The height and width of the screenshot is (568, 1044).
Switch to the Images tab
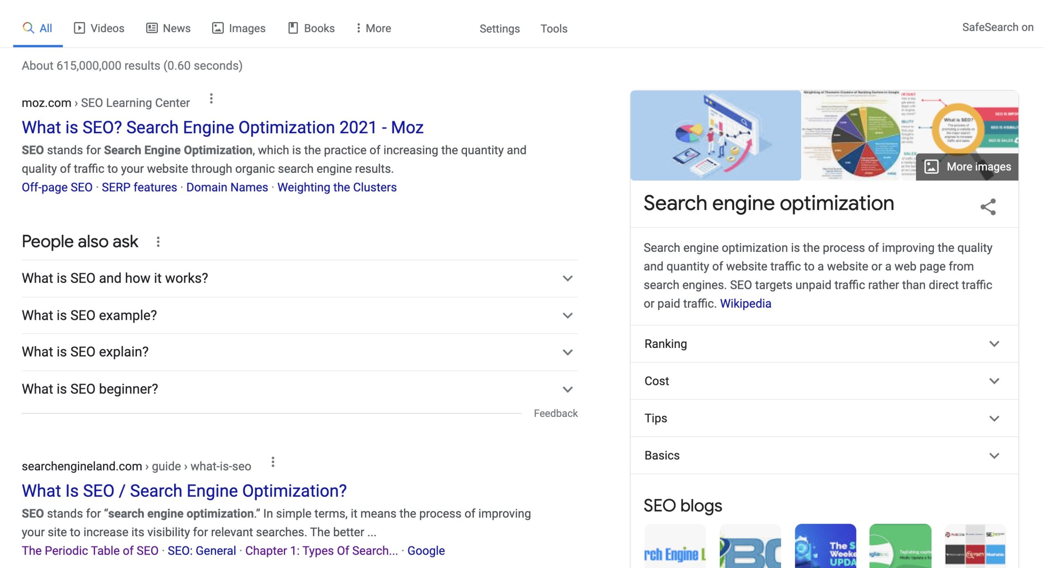pyautogui.click(x=239, y=28)
